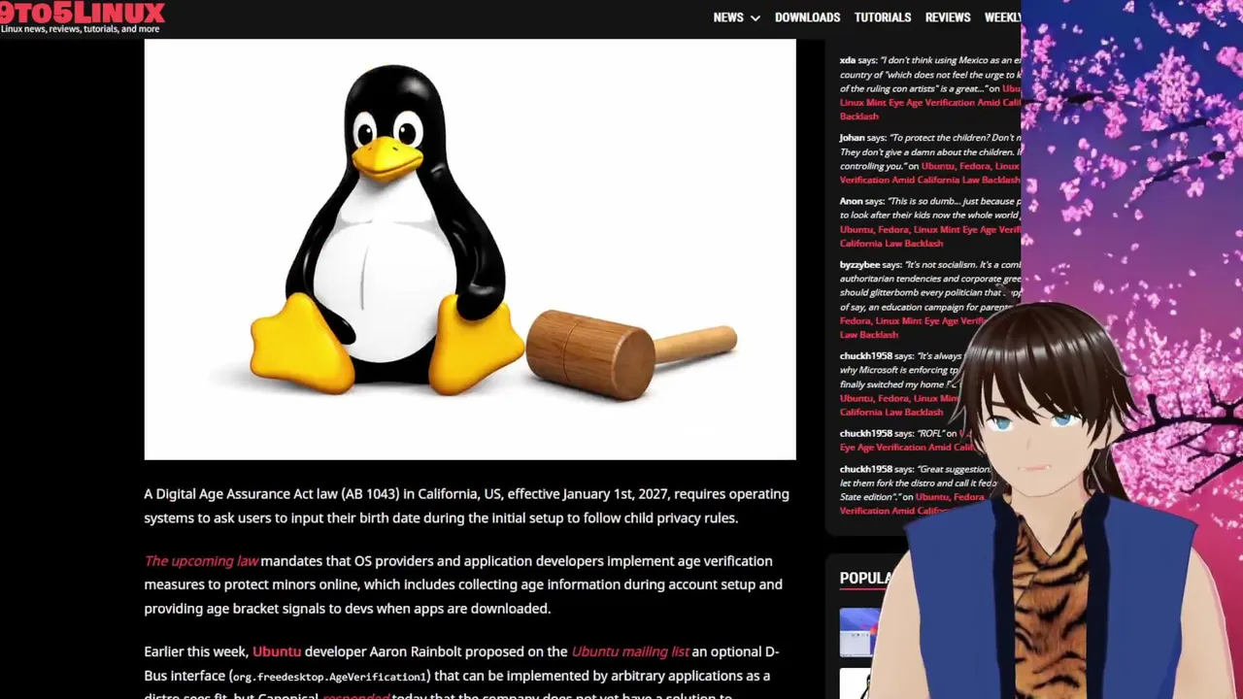Viewport: 1243px width, 699px height.
Task: Follow "The upcoming law" link
Action: click(x=201, y=561)
